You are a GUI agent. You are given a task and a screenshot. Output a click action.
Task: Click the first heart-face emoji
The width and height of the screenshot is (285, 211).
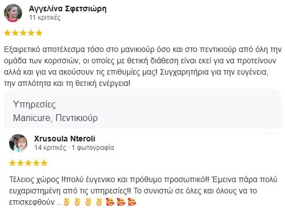(x=110, y=202)
